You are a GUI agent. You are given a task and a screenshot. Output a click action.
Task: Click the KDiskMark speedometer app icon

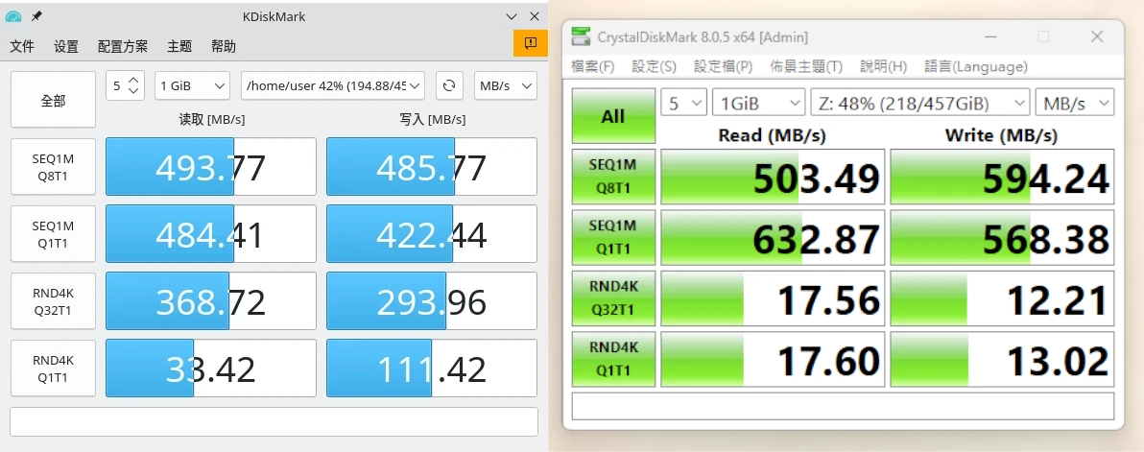coord(13,16)
